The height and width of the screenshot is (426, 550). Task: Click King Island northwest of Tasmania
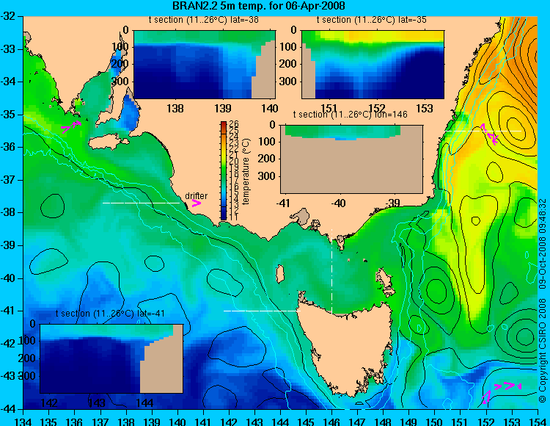280,274
